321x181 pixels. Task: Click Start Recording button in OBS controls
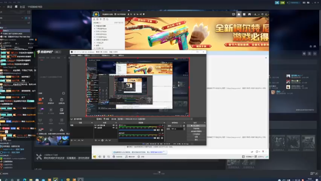[x=196, y=128]
